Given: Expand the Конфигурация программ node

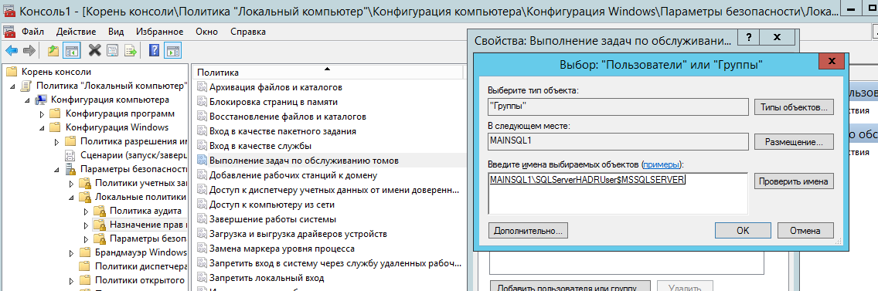Looking at the screenshot, I should (x=42, y=113).
